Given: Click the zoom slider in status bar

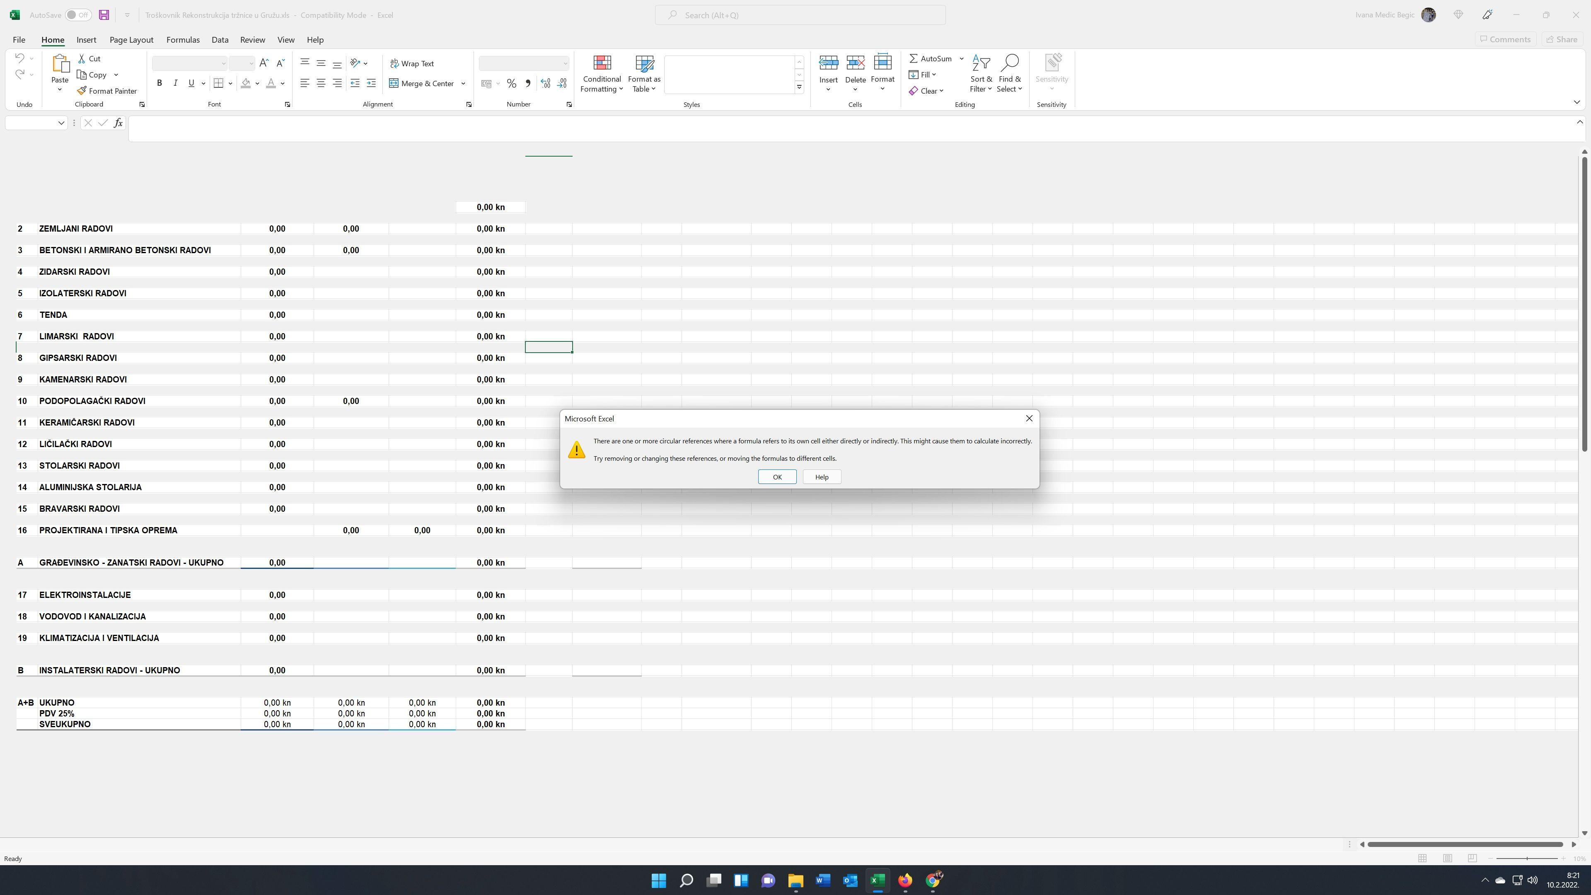Looking at the screenshot, I should tap(1527, 859).
